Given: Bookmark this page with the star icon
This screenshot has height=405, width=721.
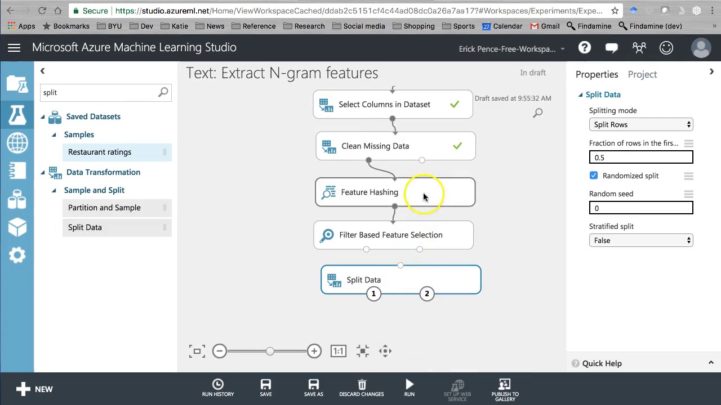Looking at the screenshot, I should pos(615,11).
